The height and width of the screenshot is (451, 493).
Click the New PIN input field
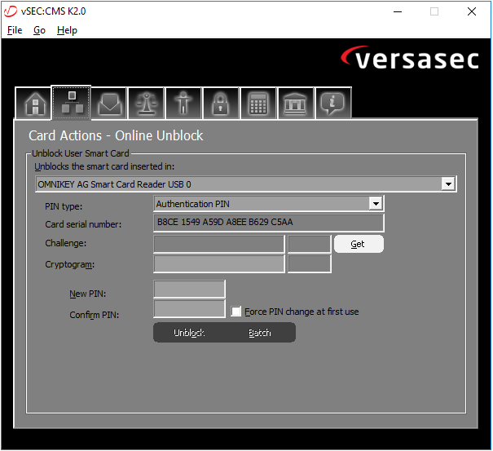tap(190, 289)
